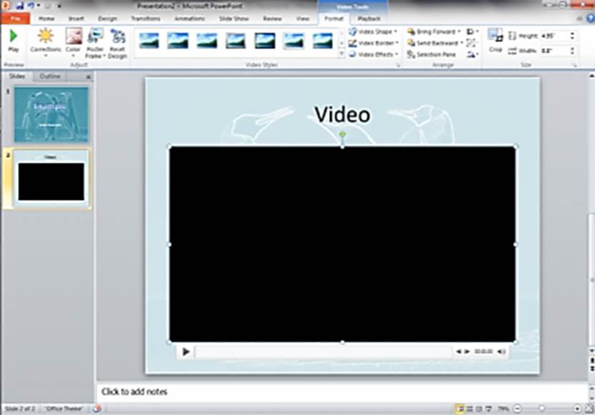Select the slide 1 thumbnail
595x415 pixels.
(51, 114)
